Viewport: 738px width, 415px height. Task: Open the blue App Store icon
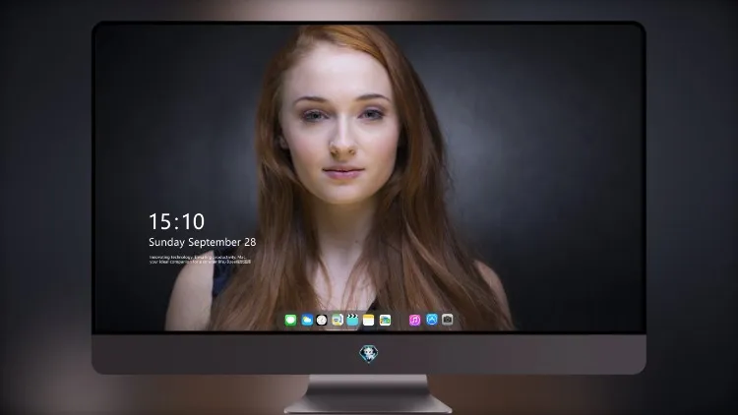pyautogui.click(x=431, y=320)
